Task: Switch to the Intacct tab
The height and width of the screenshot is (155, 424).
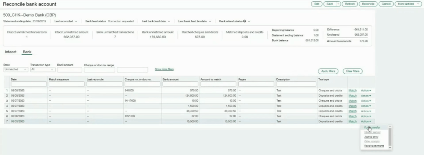Action: [11, 52]
